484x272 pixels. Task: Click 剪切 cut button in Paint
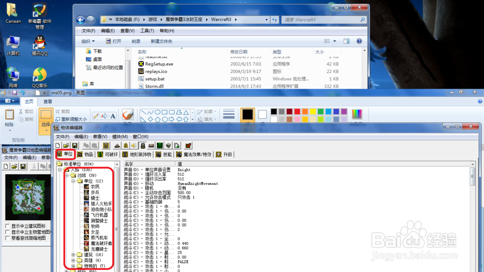[26, 111]
